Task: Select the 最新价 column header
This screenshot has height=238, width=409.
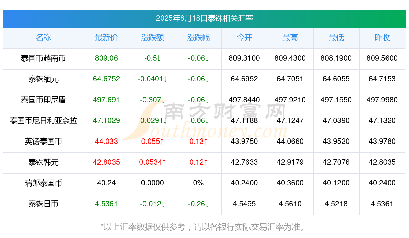Action: (106, 38)
